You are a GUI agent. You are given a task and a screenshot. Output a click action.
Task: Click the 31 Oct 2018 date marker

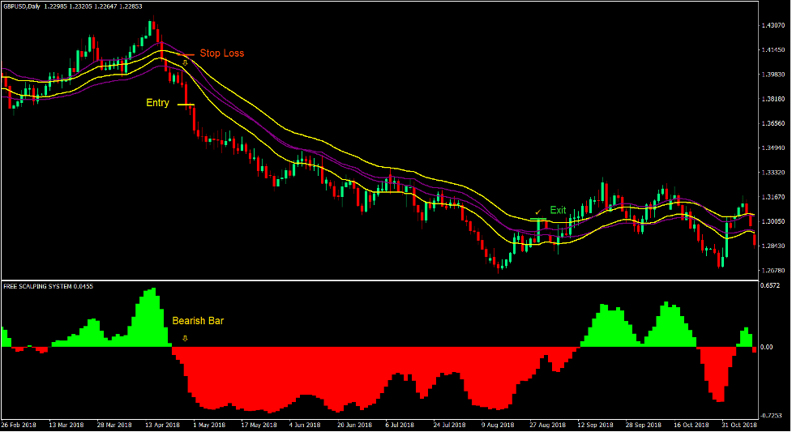point(738,425)
